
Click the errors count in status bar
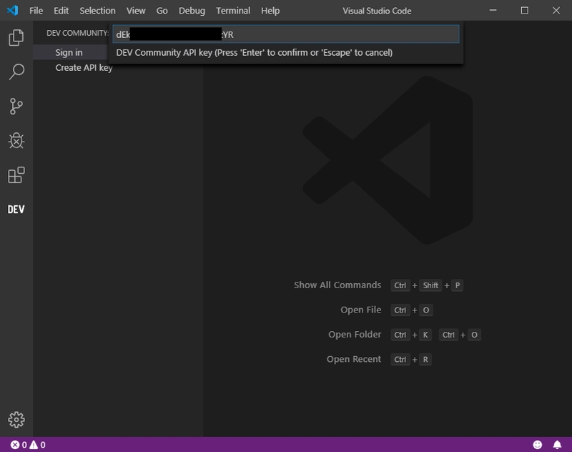coord(19,445)
